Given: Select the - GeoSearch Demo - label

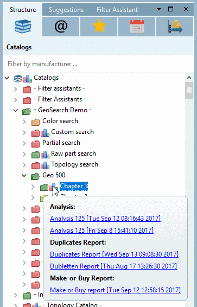Looking at the screenshot, I should click(62, 110).
